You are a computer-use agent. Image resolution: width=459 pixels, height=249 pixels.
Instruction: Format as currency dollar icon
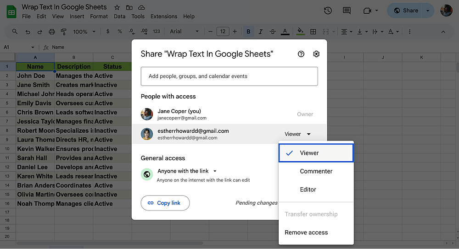[108, 32]
